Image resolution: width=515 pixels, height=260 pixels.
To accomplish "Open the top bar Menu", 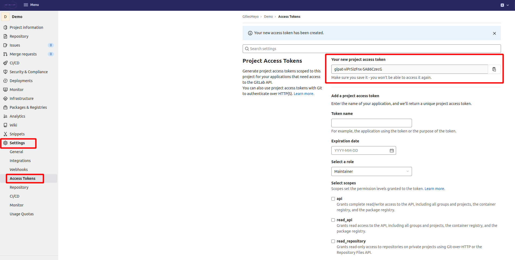I will click(x=31, y=5).
